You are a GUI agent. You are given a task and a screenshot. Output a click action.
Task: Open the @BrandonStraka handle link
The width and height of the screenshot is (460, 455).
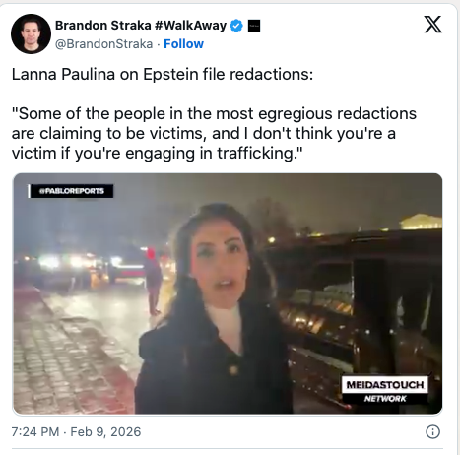pos(103,44)
